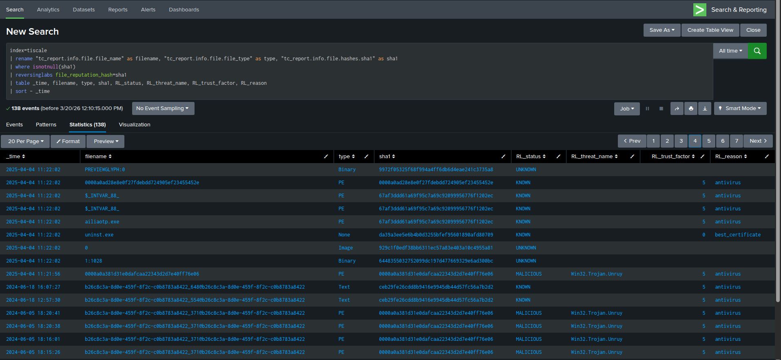
Task: Go to results page 2
Action: click(x=667, y=141)
